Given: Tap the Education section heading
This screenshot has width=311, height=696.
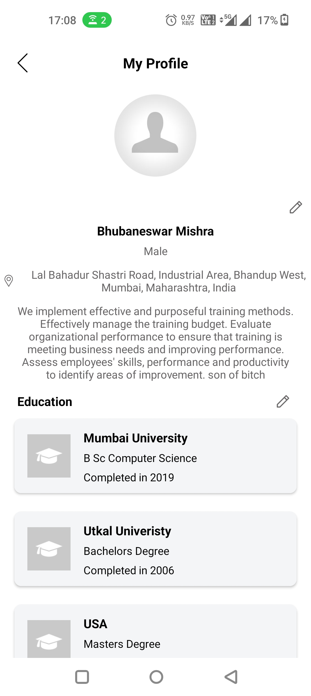Looking at the screenshot, I should (45, 402).
